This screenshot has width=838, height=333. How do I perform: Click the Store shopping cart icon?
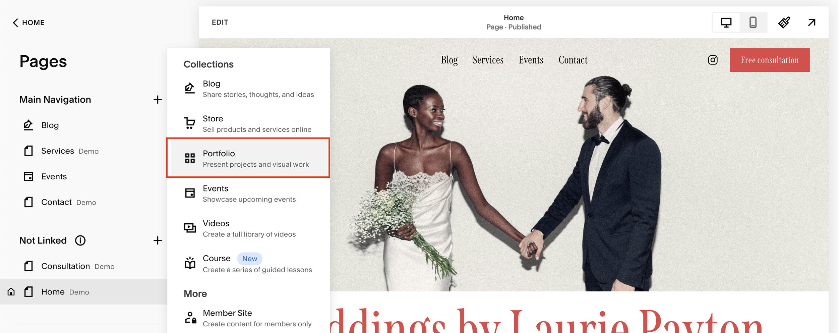tap(190, 123)
